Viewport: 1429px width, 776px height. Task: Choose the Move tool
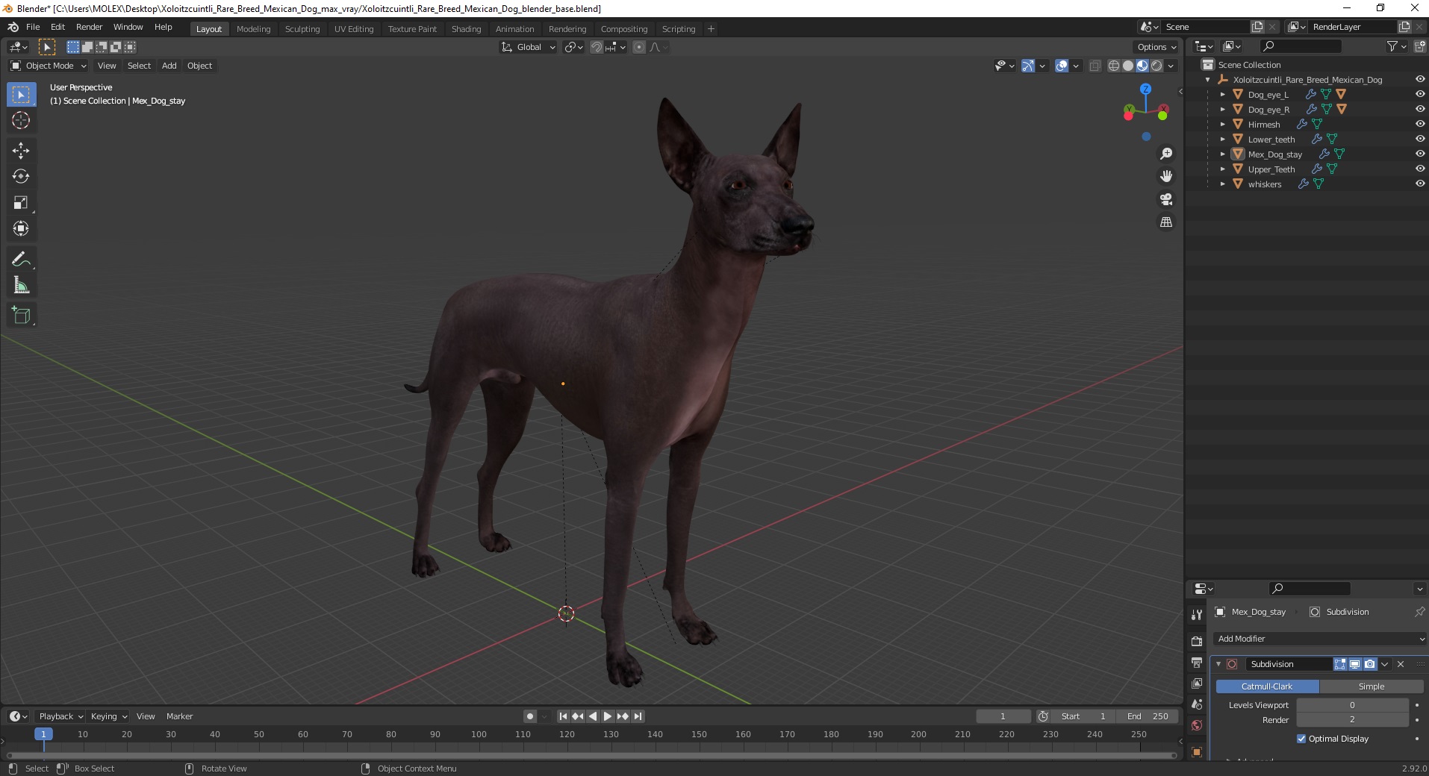21,151
